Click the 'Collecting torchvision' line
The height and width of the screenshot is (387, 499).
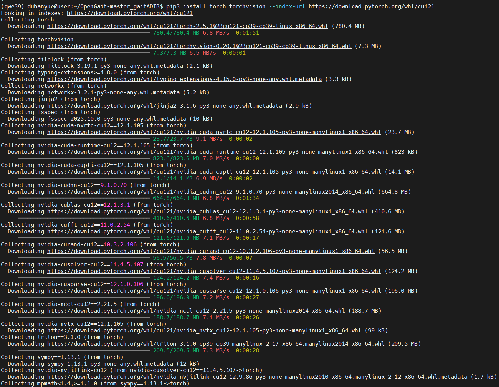click(x=37, y=39)
